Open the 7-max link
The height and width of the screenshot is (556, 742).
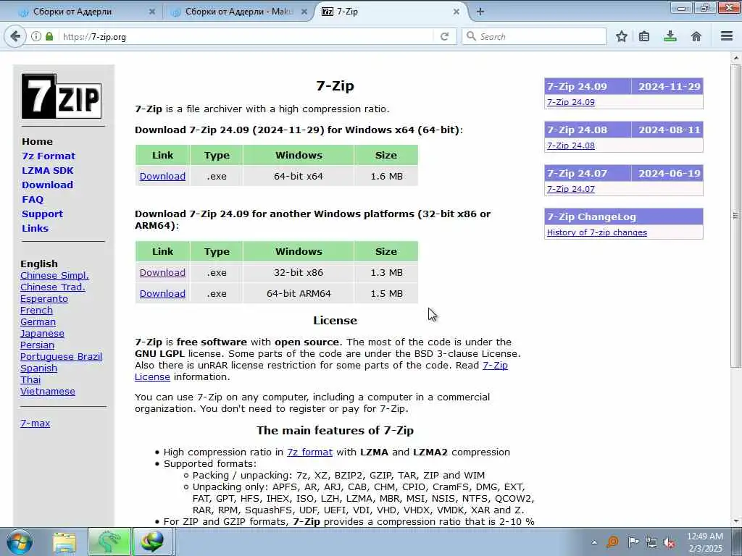click(x=35, y=423)
